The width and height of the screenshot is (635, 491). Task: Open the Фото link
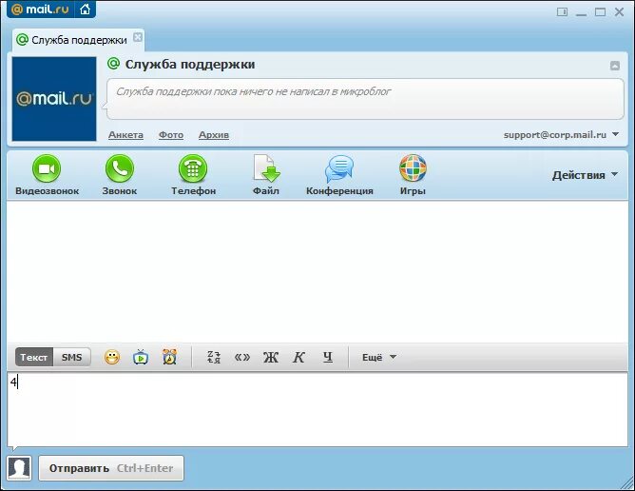tap(171, 134)
